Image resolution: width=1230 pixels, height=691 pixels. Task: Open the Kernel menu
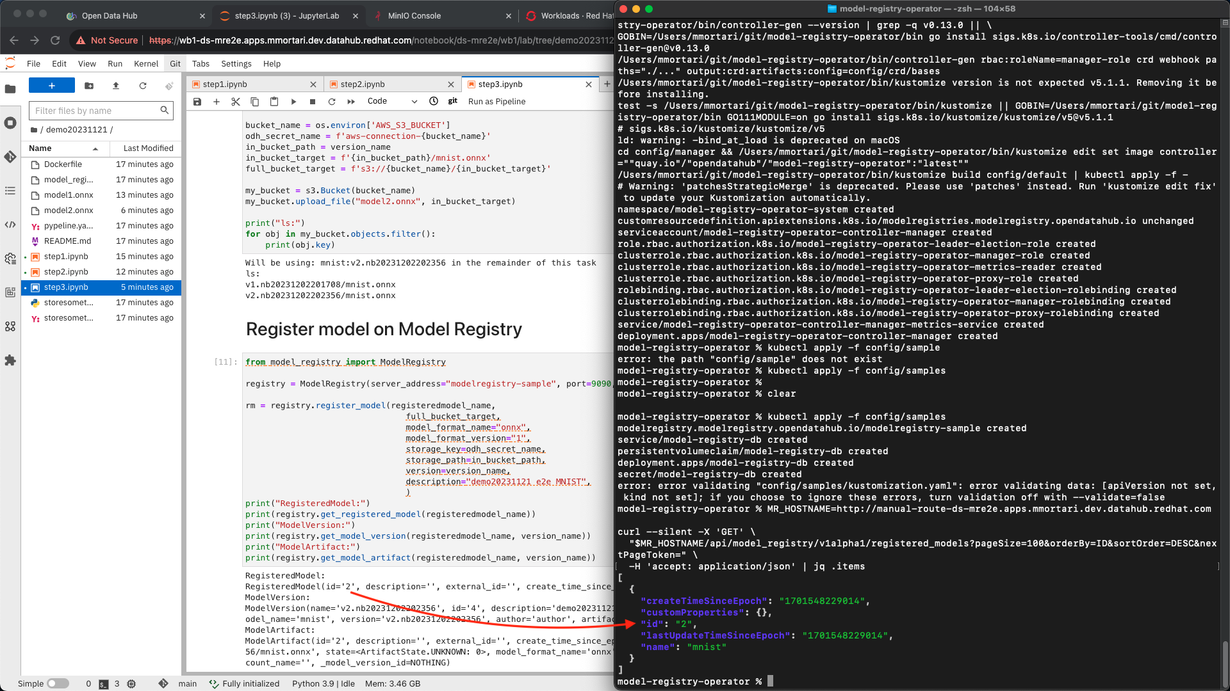coord(145,64)
